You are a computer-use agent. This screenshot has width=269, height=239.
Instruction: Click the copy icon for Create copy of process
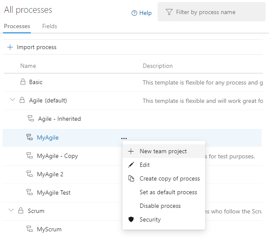(x=131, y=178)
